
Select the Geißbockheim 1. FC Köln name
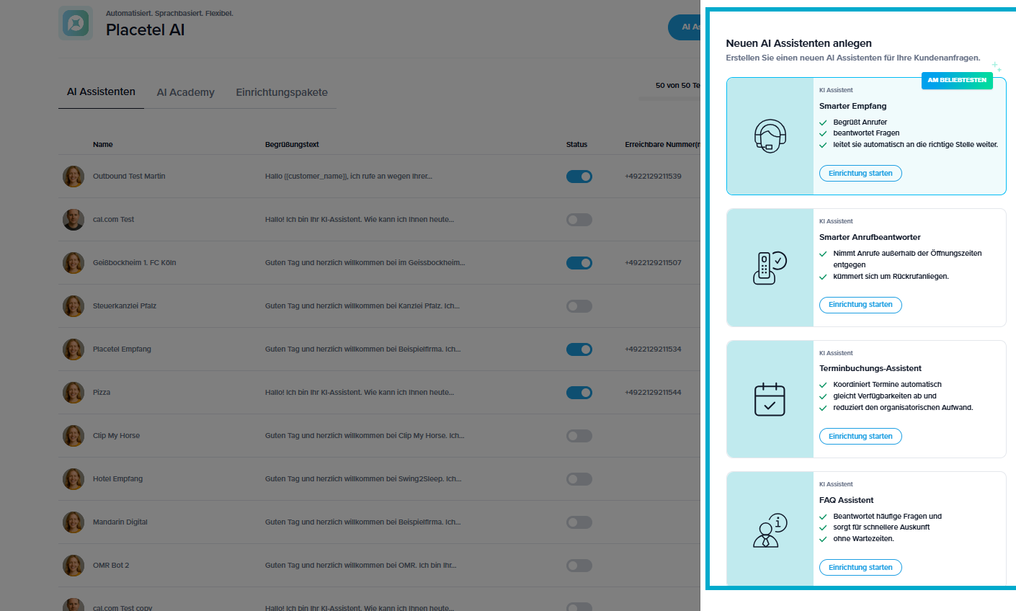[134, 263]
